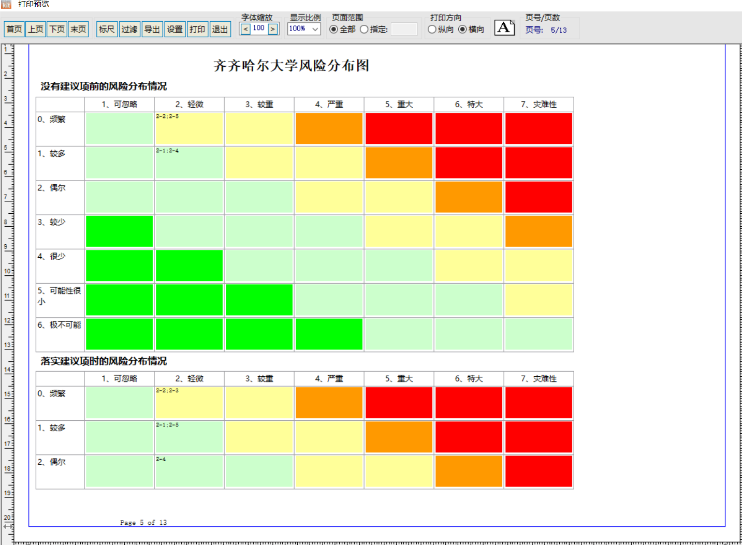Click first table's row header 0、频繁
This screenshot has height=545, width=742.
(x=60, y=129)
